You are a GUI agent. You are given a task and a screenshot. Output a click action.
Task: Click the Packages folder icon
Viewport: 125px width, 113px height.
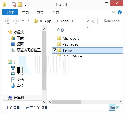(x=59, y=44)
